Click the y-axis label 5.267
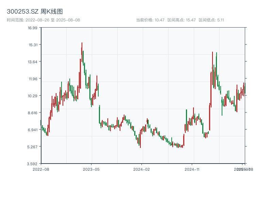Viewport: 272px width, 204px height. [x=32, y=147]
